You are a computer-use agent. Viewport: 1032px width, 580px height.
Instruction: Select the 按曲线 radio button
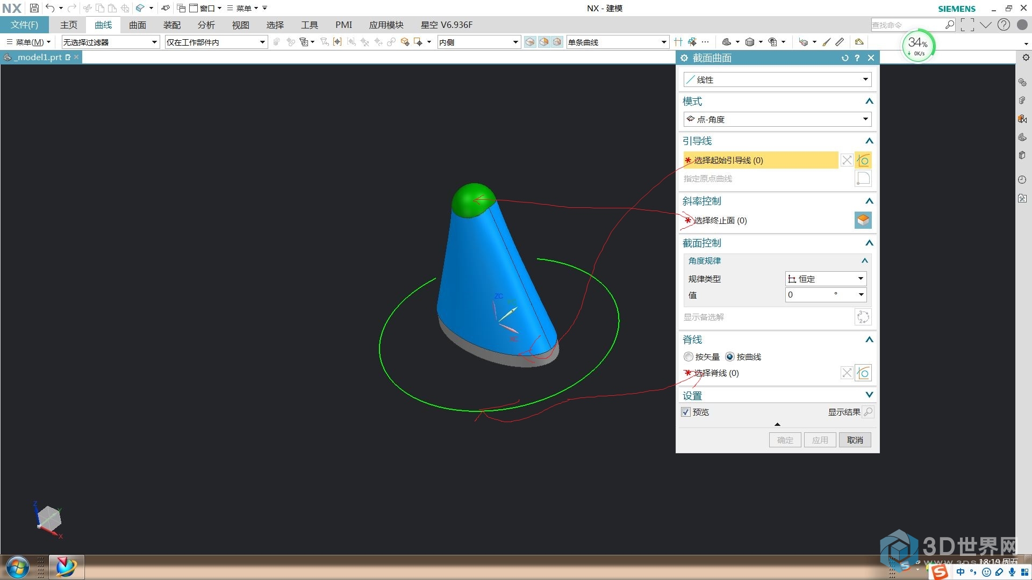coord(730,357)
